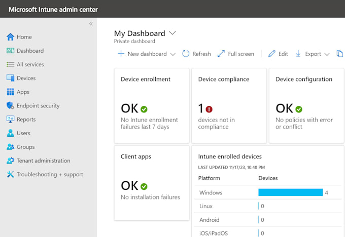Open Users in the sidebar
This screenshot has height=237, width=345.
pyautogui.click(x=23, y=133)
